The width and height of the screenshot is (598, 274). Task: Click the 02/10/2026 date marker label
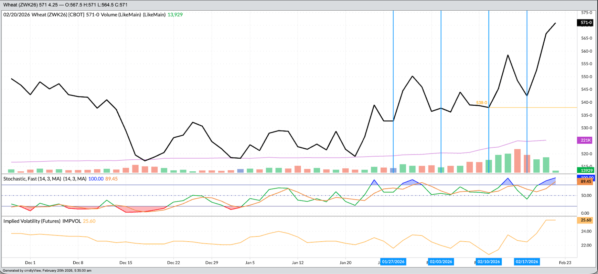(489, 262)
